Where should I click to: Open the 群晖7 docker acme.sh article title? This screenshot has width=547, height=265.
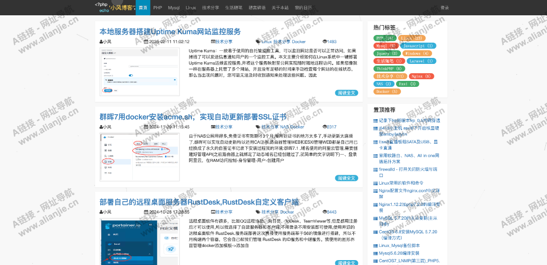[x=193, y=117]
